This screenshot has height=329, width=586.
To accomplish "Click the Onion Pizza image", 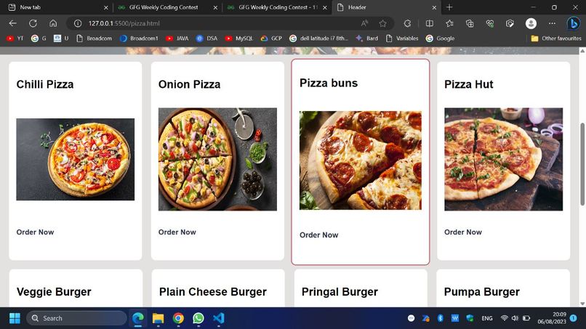I will [217, 160].
